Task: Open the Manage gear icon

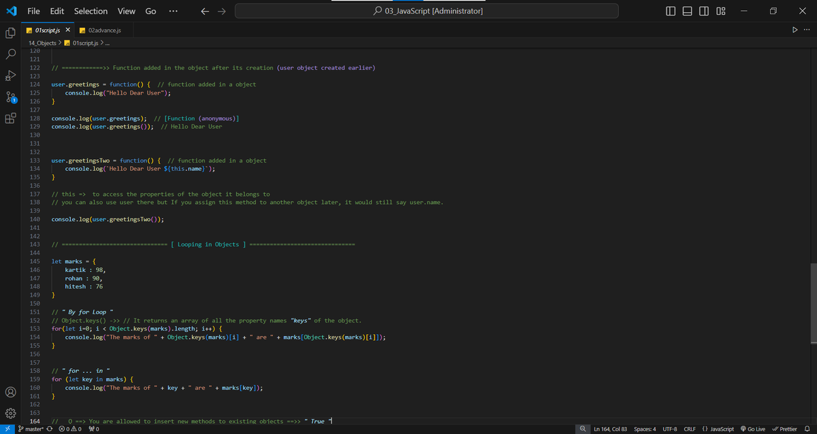Action: click(10, 413)
